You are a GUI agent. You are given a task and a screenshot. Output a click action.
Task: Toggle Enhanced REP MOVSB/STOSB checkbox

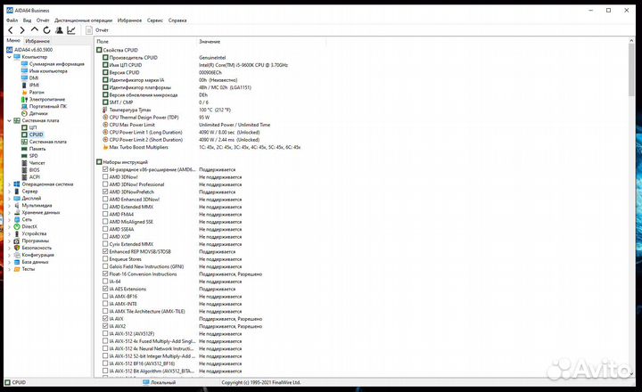[105, 251]
